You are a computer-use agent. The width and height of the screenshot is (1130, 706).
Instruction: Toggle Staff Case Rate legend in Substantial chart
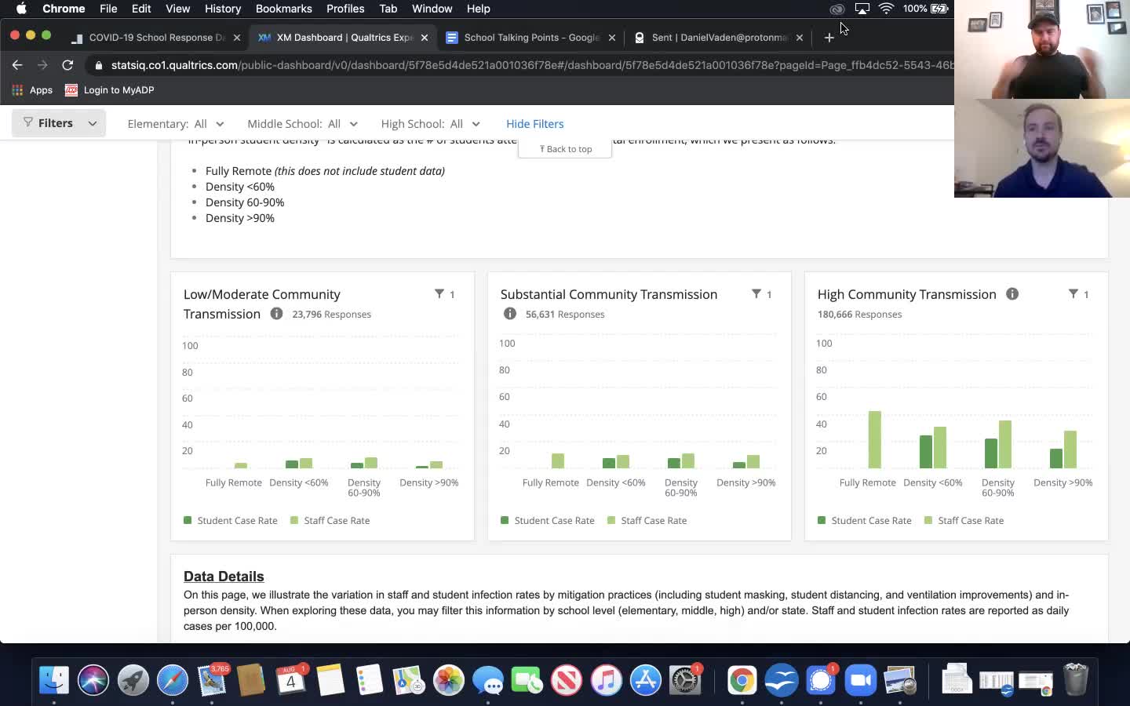[647, 520]
